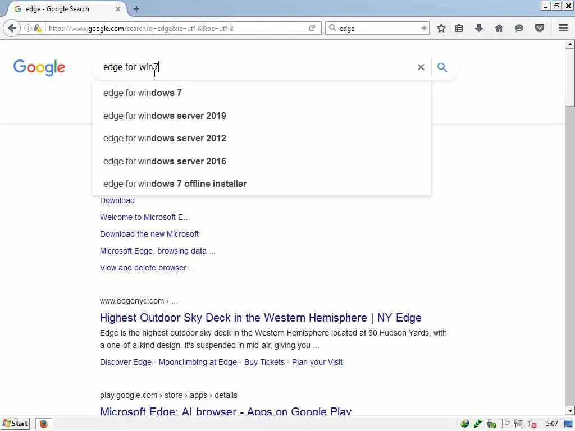The image size is (575, 431).
Task: Open 'Welcome to Microsoft E...' link
Action: click(x=145, y=217)
